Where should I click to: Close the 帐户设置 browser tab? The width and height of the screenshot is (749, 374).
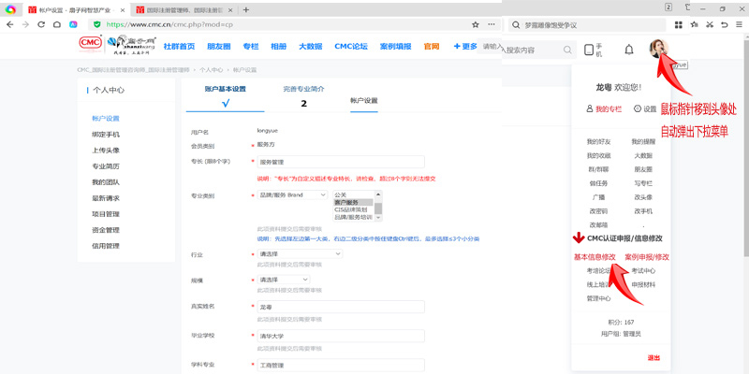124,10
